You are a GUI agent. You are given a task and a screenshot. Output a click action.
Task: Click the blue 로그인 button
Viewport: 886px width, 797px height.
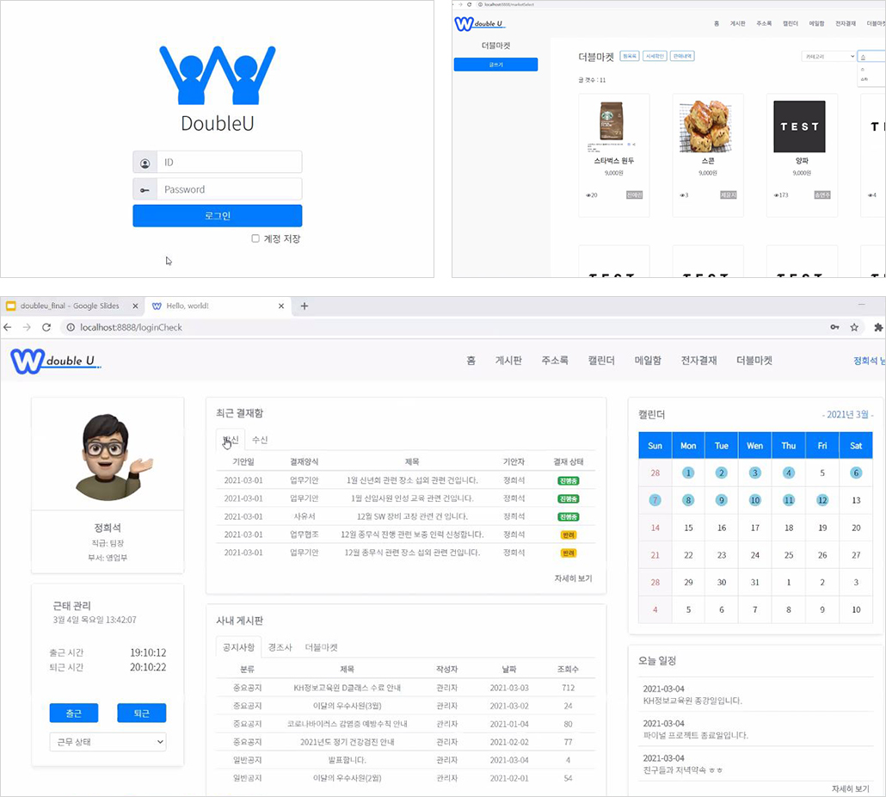coord(218,216)
